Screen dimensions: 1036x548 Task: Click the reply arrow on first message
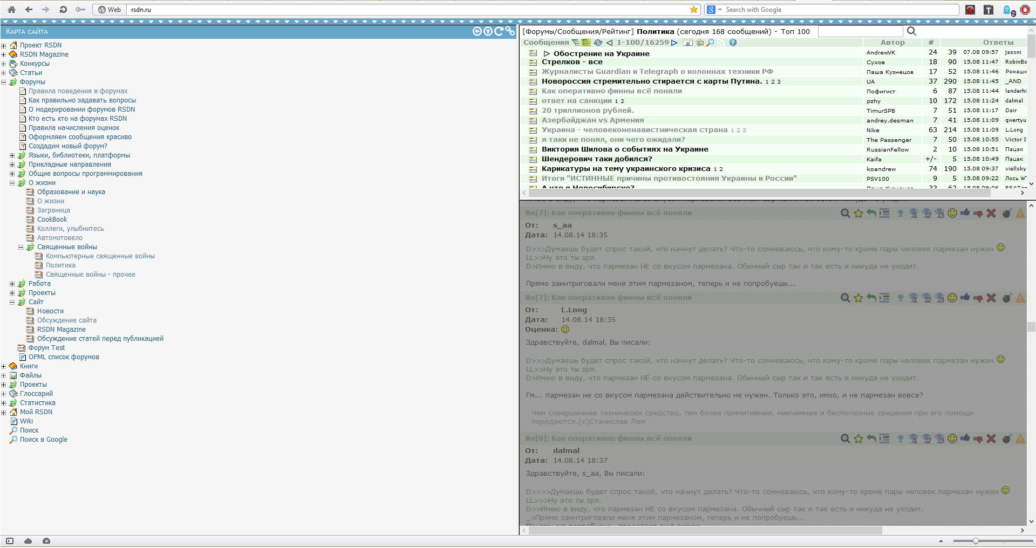tap(871, 213)
